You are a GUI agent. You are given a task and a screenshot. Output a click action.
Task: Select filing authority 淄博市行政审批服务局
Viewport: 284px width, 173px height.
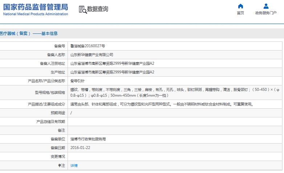coord(88,139)
